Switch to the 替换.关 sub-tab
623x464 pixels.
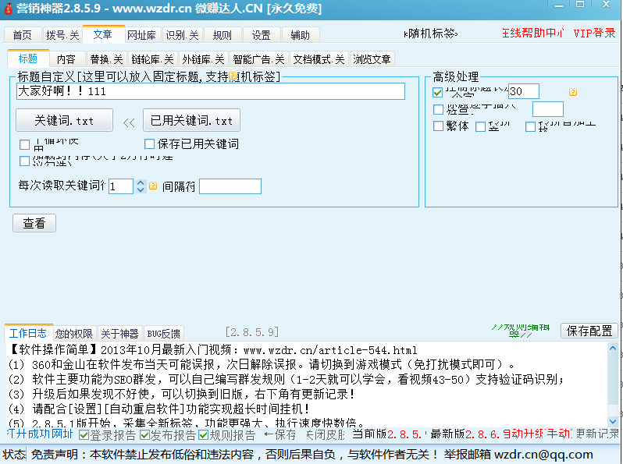coord(106,59)
